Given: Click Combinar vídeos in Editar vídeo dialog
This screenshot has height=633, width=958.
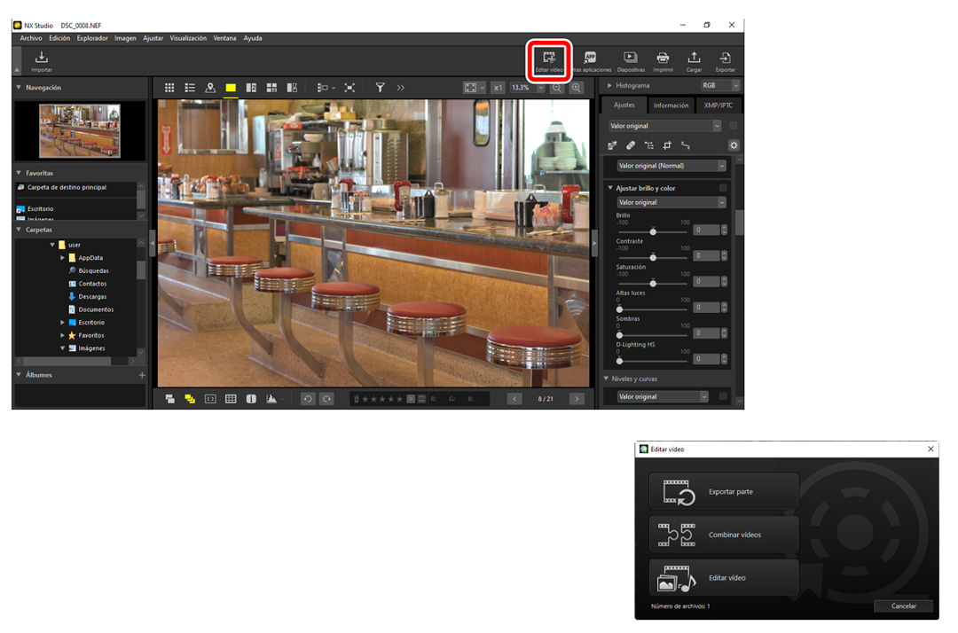Looking at the screenshot, I should click(724, 534).
